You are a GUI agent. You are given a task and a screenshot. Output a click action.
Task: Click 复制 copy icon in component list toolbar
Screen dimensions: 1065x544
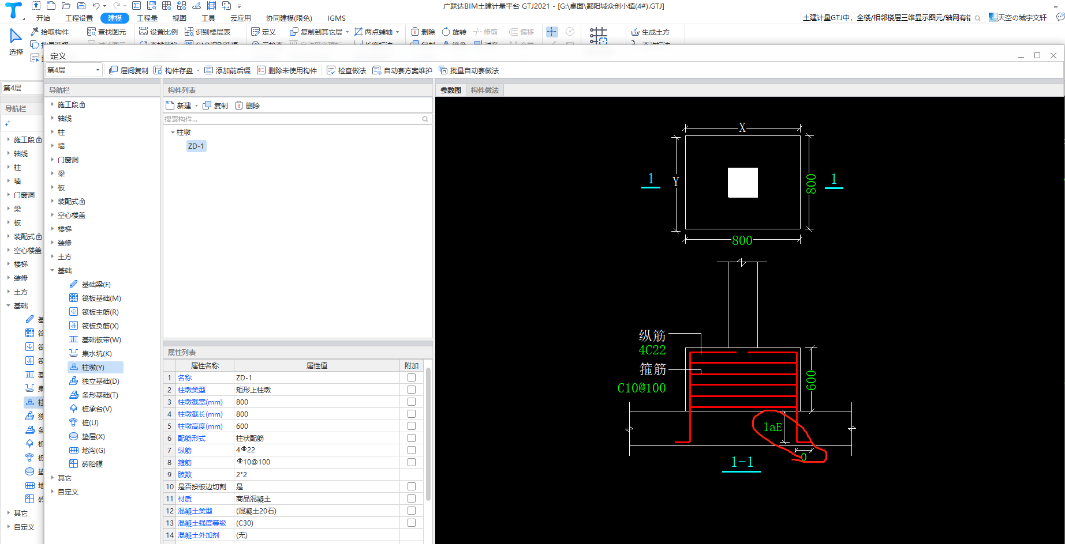207,105
